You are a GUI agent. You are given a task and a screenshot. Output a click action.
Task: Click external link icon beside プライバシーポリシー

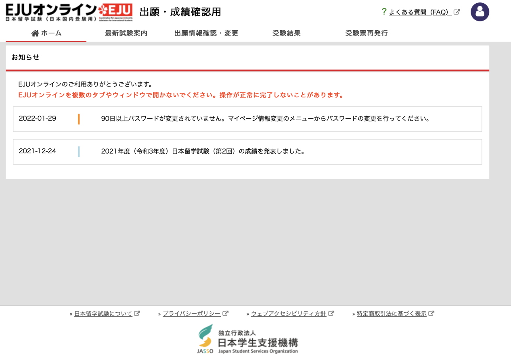click(x=227, y=313)
